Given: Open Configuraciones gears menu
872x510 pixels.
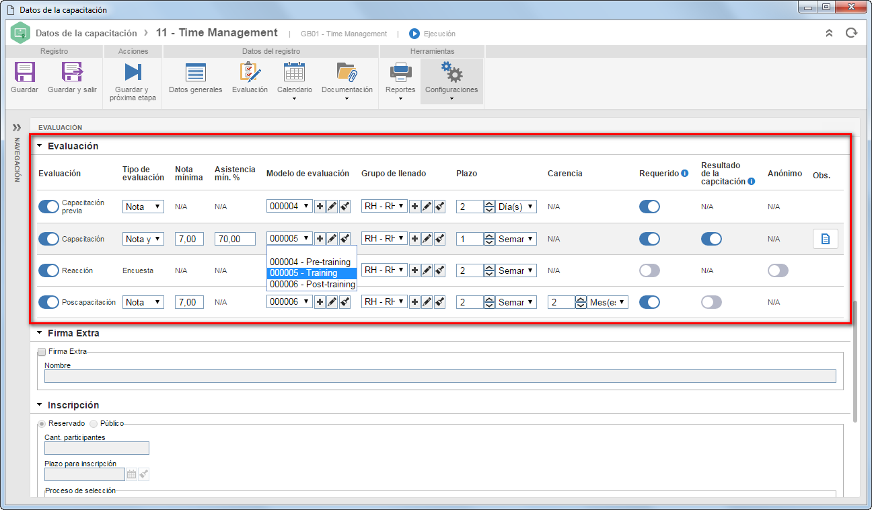Looking at the screenshot, I should click(451, 72).
